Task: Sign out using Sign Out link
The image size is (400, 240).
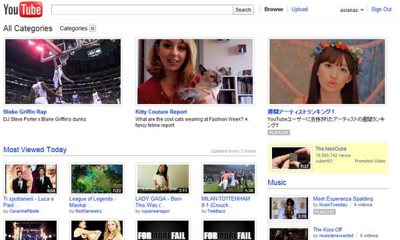Action: 381,9
